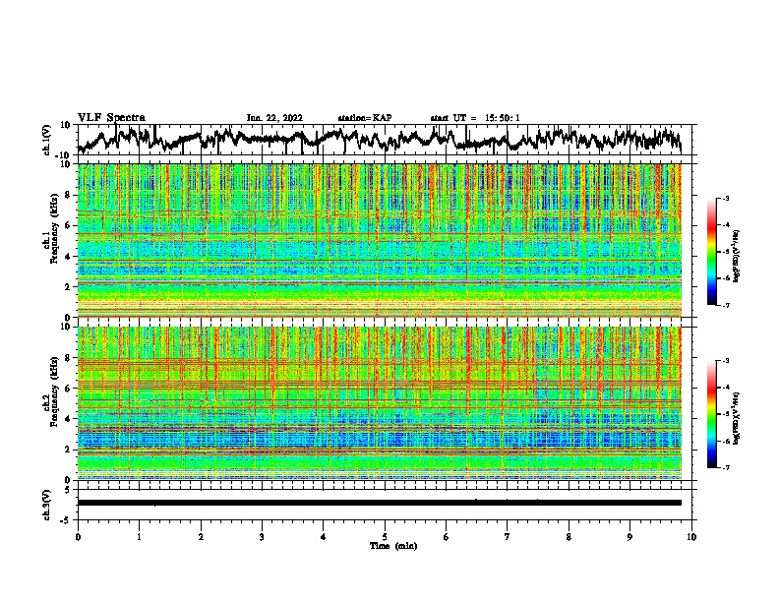Click the 'station=KAP' header label

click(365, 118)
